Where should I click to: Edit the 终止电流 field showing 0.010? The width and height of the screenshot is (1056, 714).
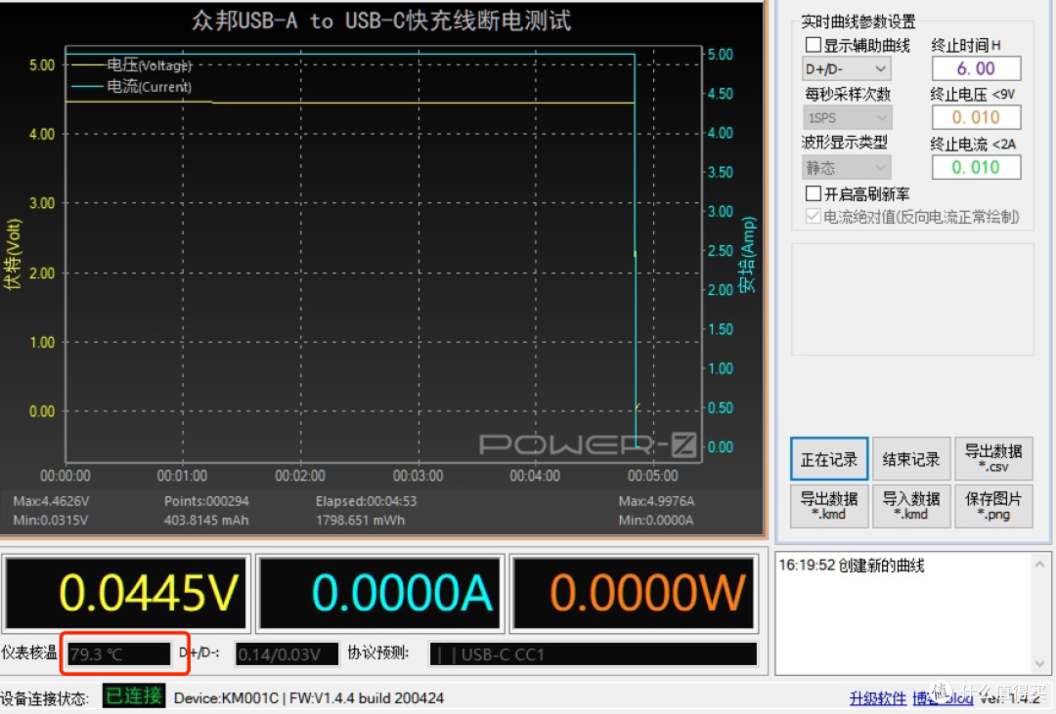coord(976,167)
